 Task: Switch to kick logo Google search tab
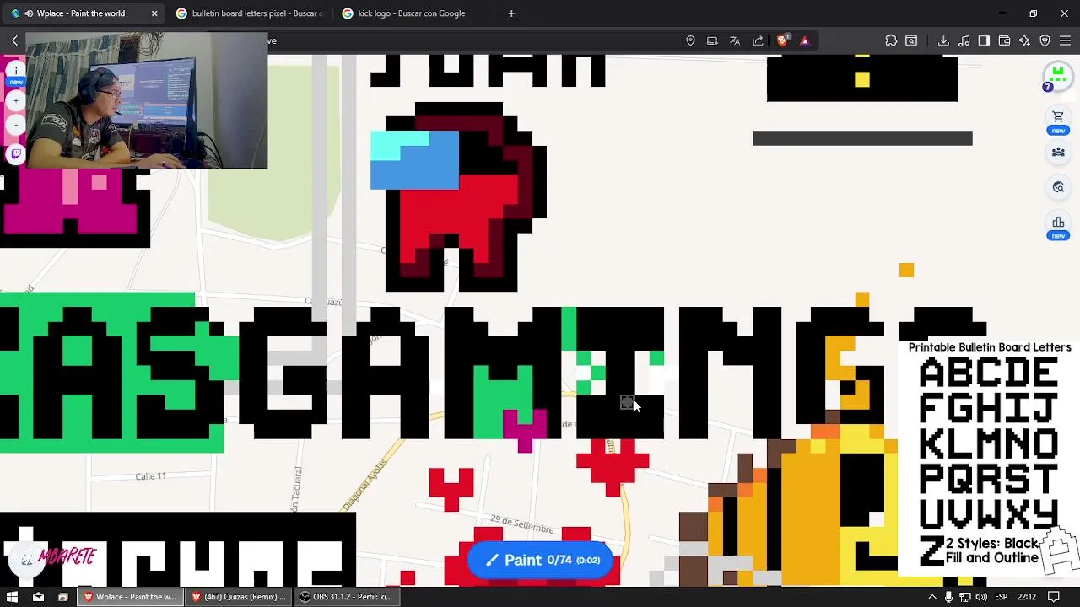point(415,13)
